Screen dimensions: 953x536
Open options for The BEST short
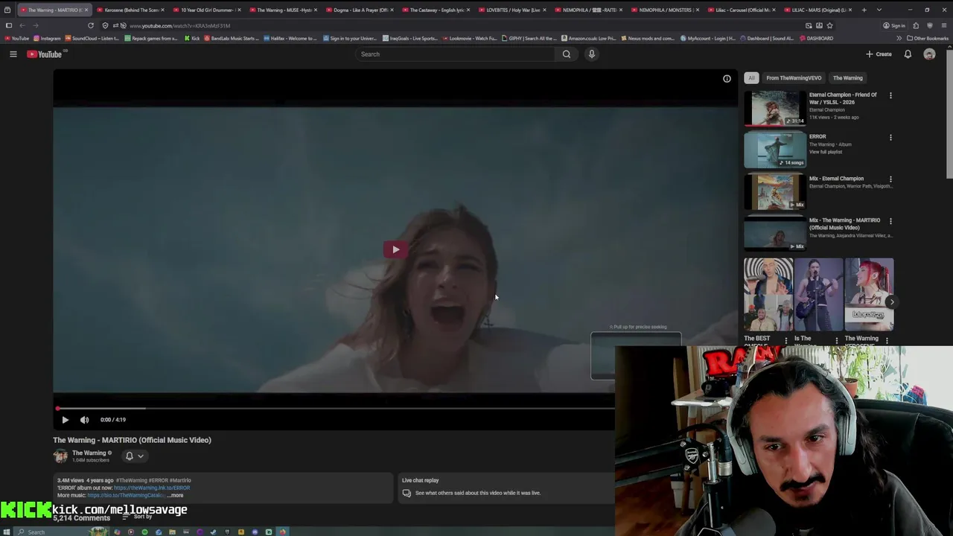pyautogui.click(x=785, y=340)
